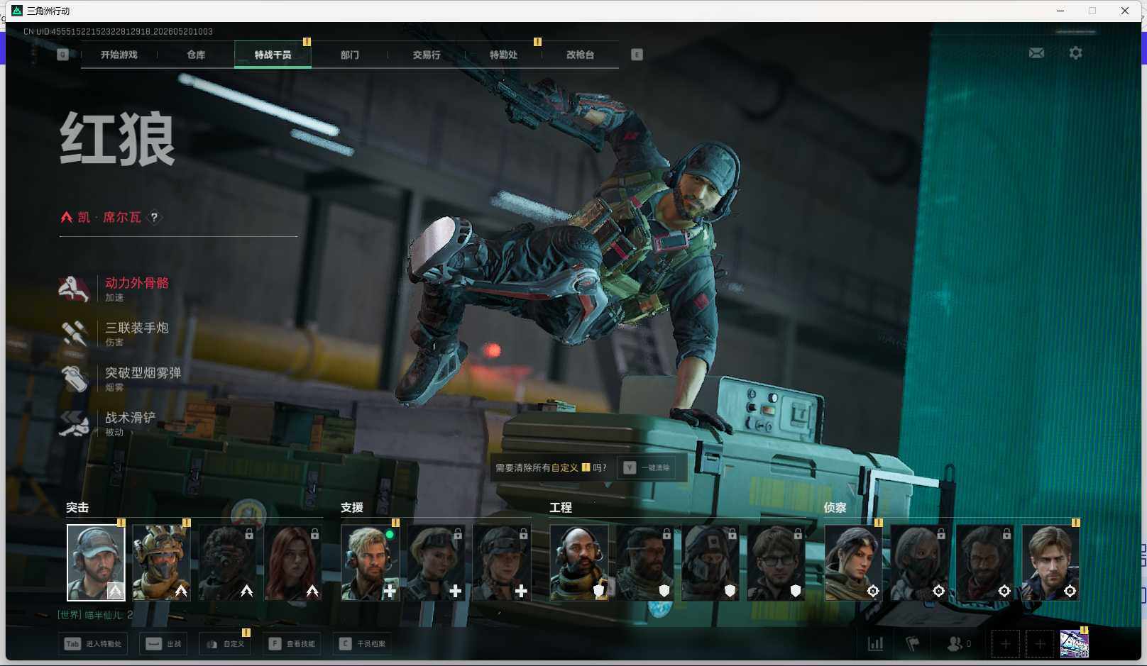Select the capped bearded operator under 突击

[96, 562]
